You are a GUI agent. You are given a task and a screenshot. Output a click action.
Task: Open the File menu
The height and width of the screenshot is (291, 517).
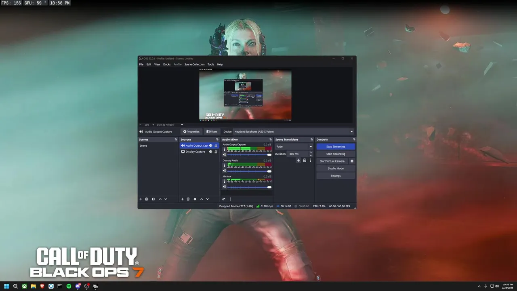(141, 64)
